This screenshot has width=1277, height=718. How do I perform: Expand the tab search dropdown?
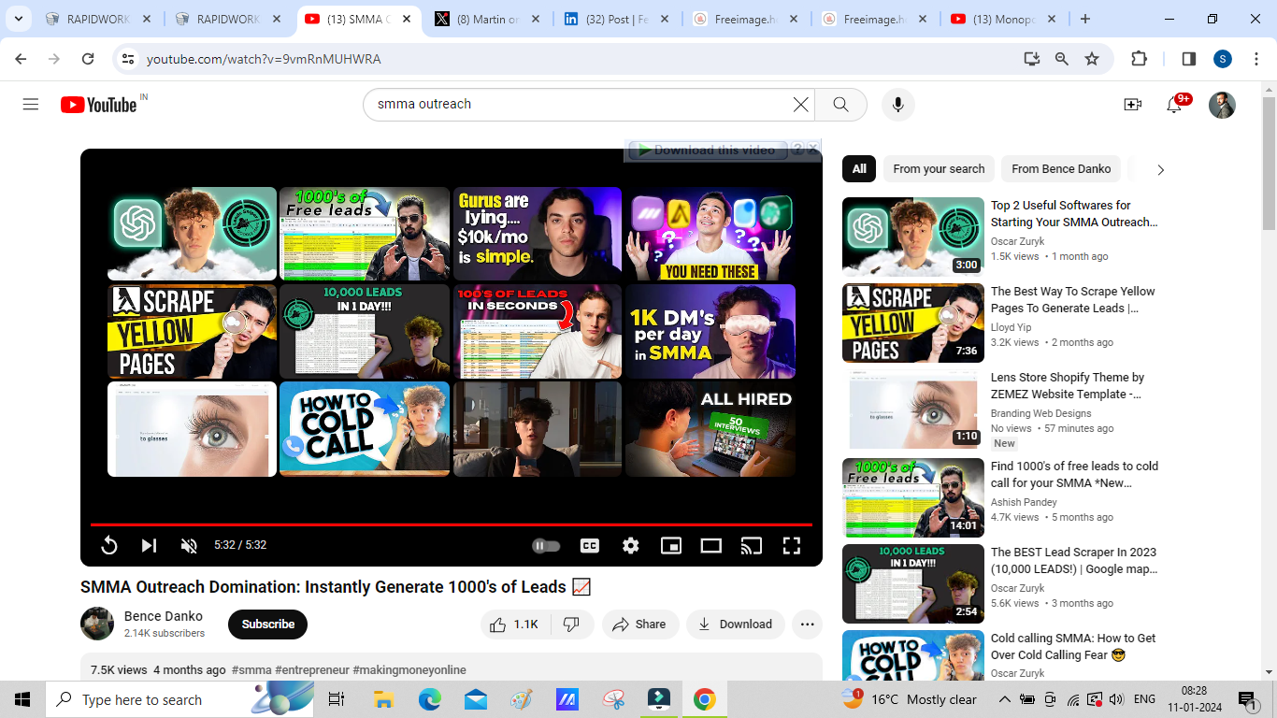pos(21,19)
